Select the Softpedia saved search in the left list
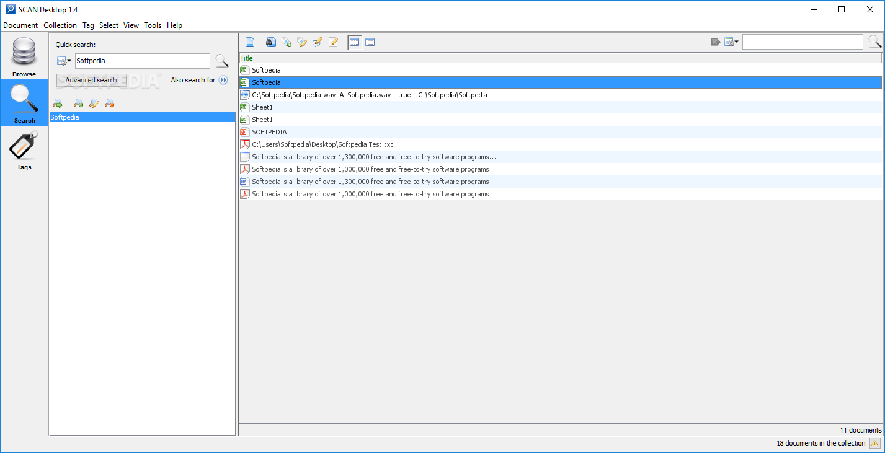This screenshot has width=885, height=453. coord(143,117)
